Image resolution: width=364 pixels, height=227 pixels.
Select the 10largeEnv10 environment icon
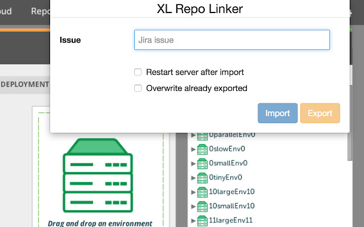(202, 192)
